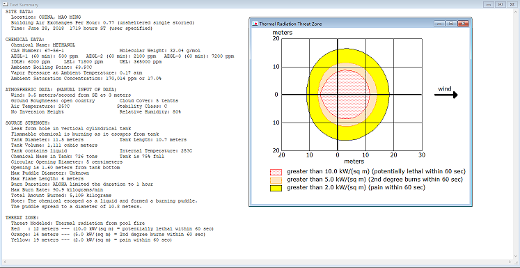The width and height of the screenshot is (520, 268).
Task: Click the Text Summary window icon
Action: click(5, 5)
